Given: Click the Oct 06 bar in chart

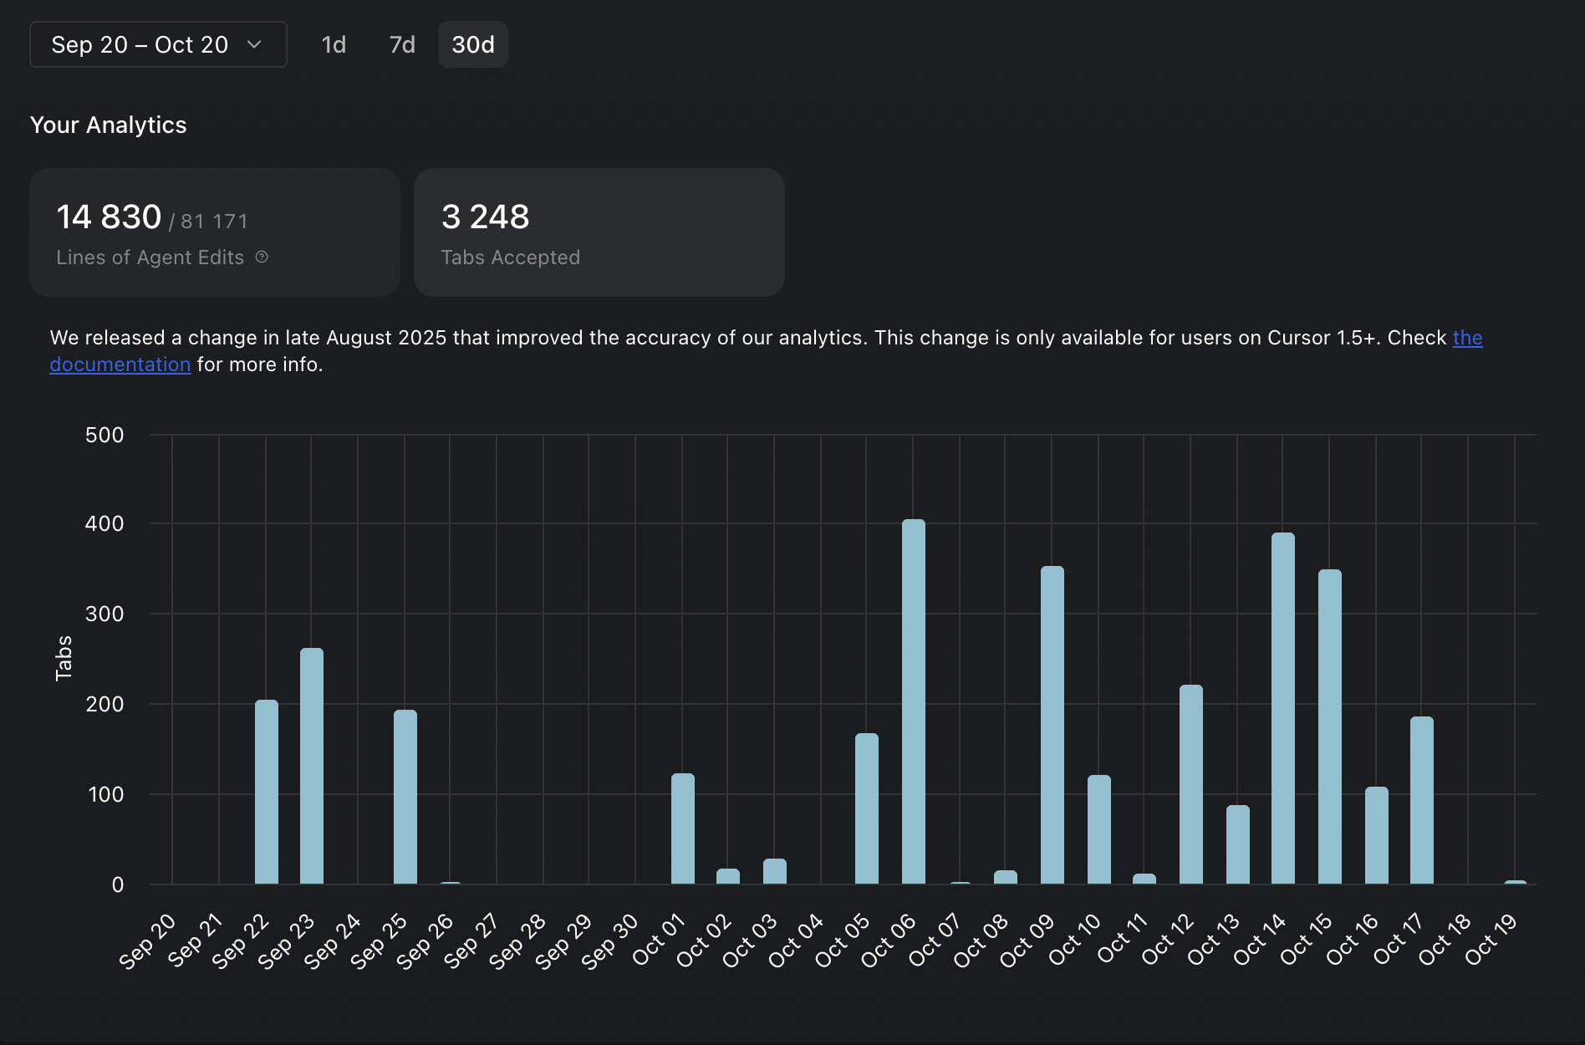Looking at the screenshot, I should [x=914, y=701].
